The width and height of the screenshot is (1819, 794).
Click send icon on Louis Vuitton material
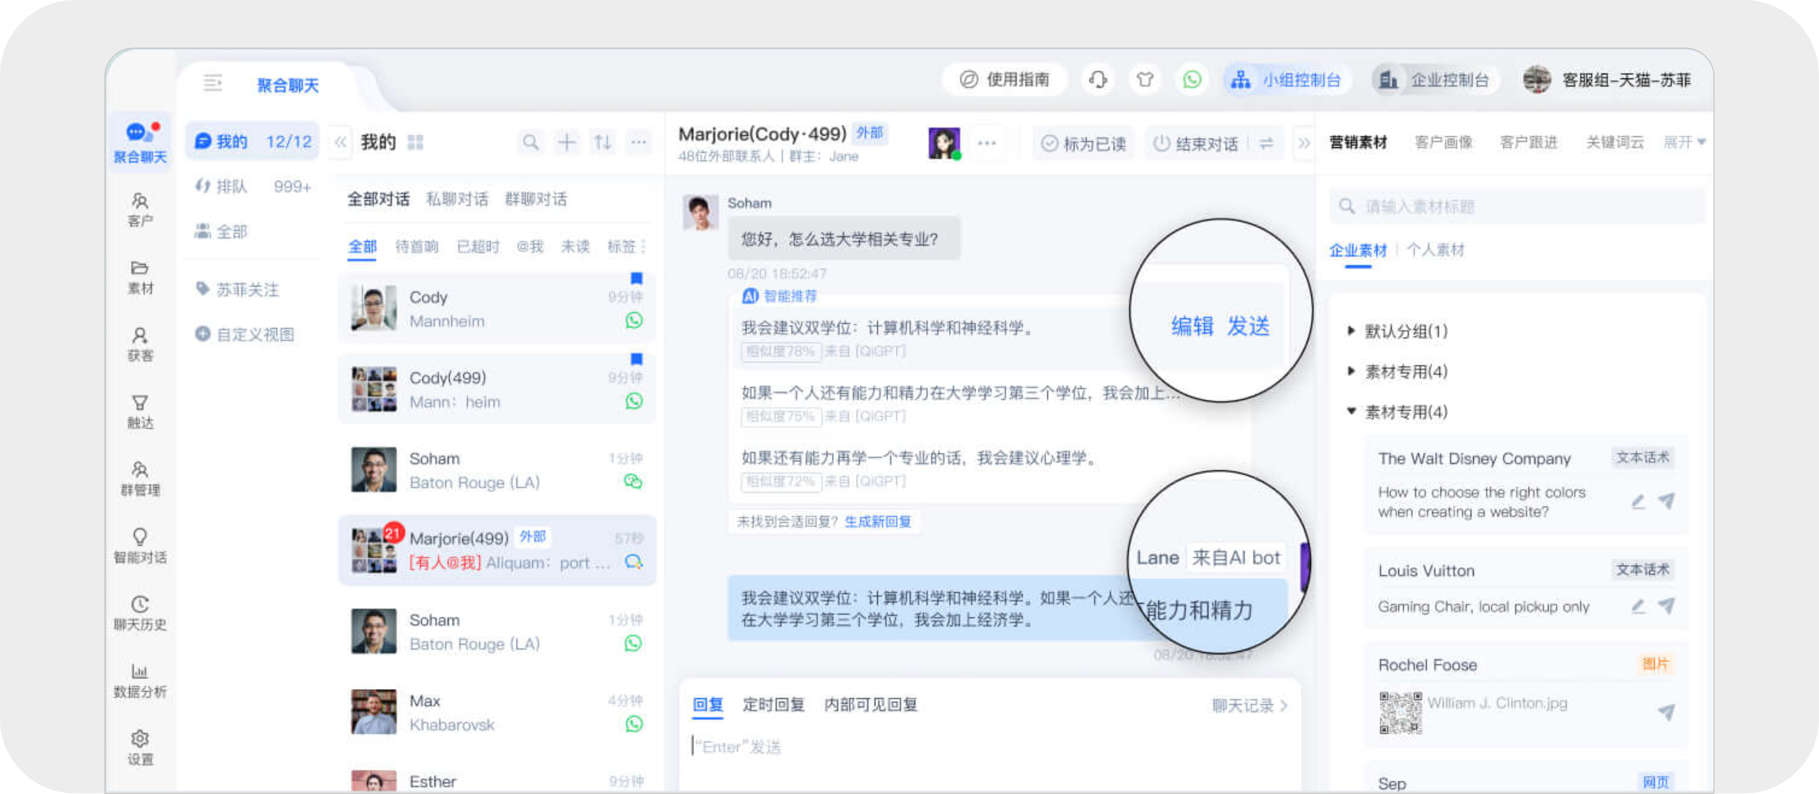point(1666,606)
